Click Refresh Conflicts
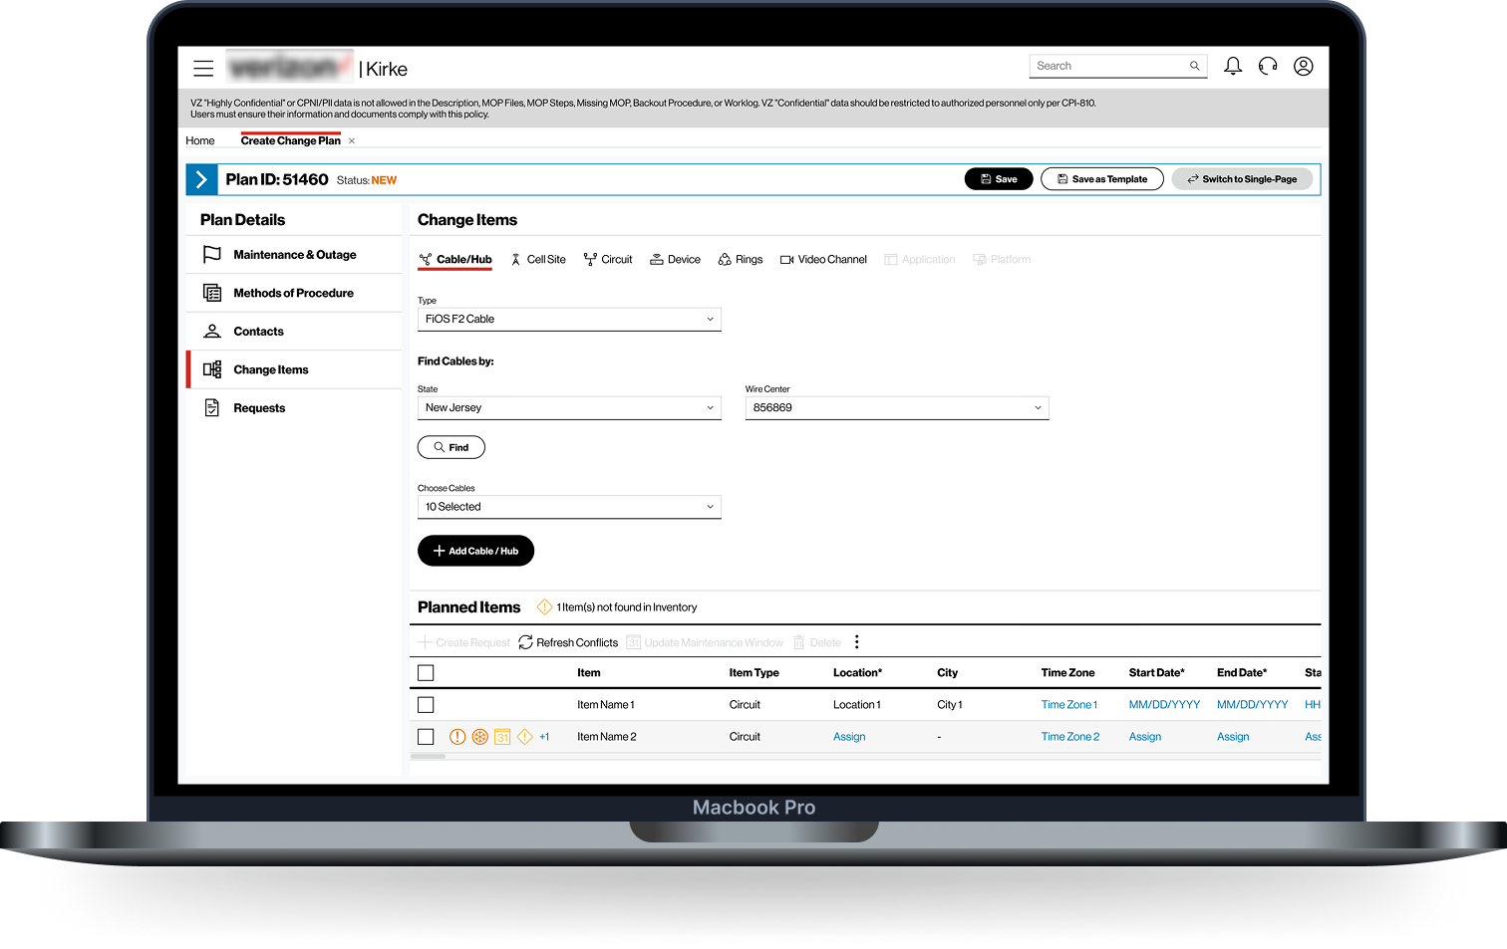This screenshot has width=1507, height=949. [568, 642]
